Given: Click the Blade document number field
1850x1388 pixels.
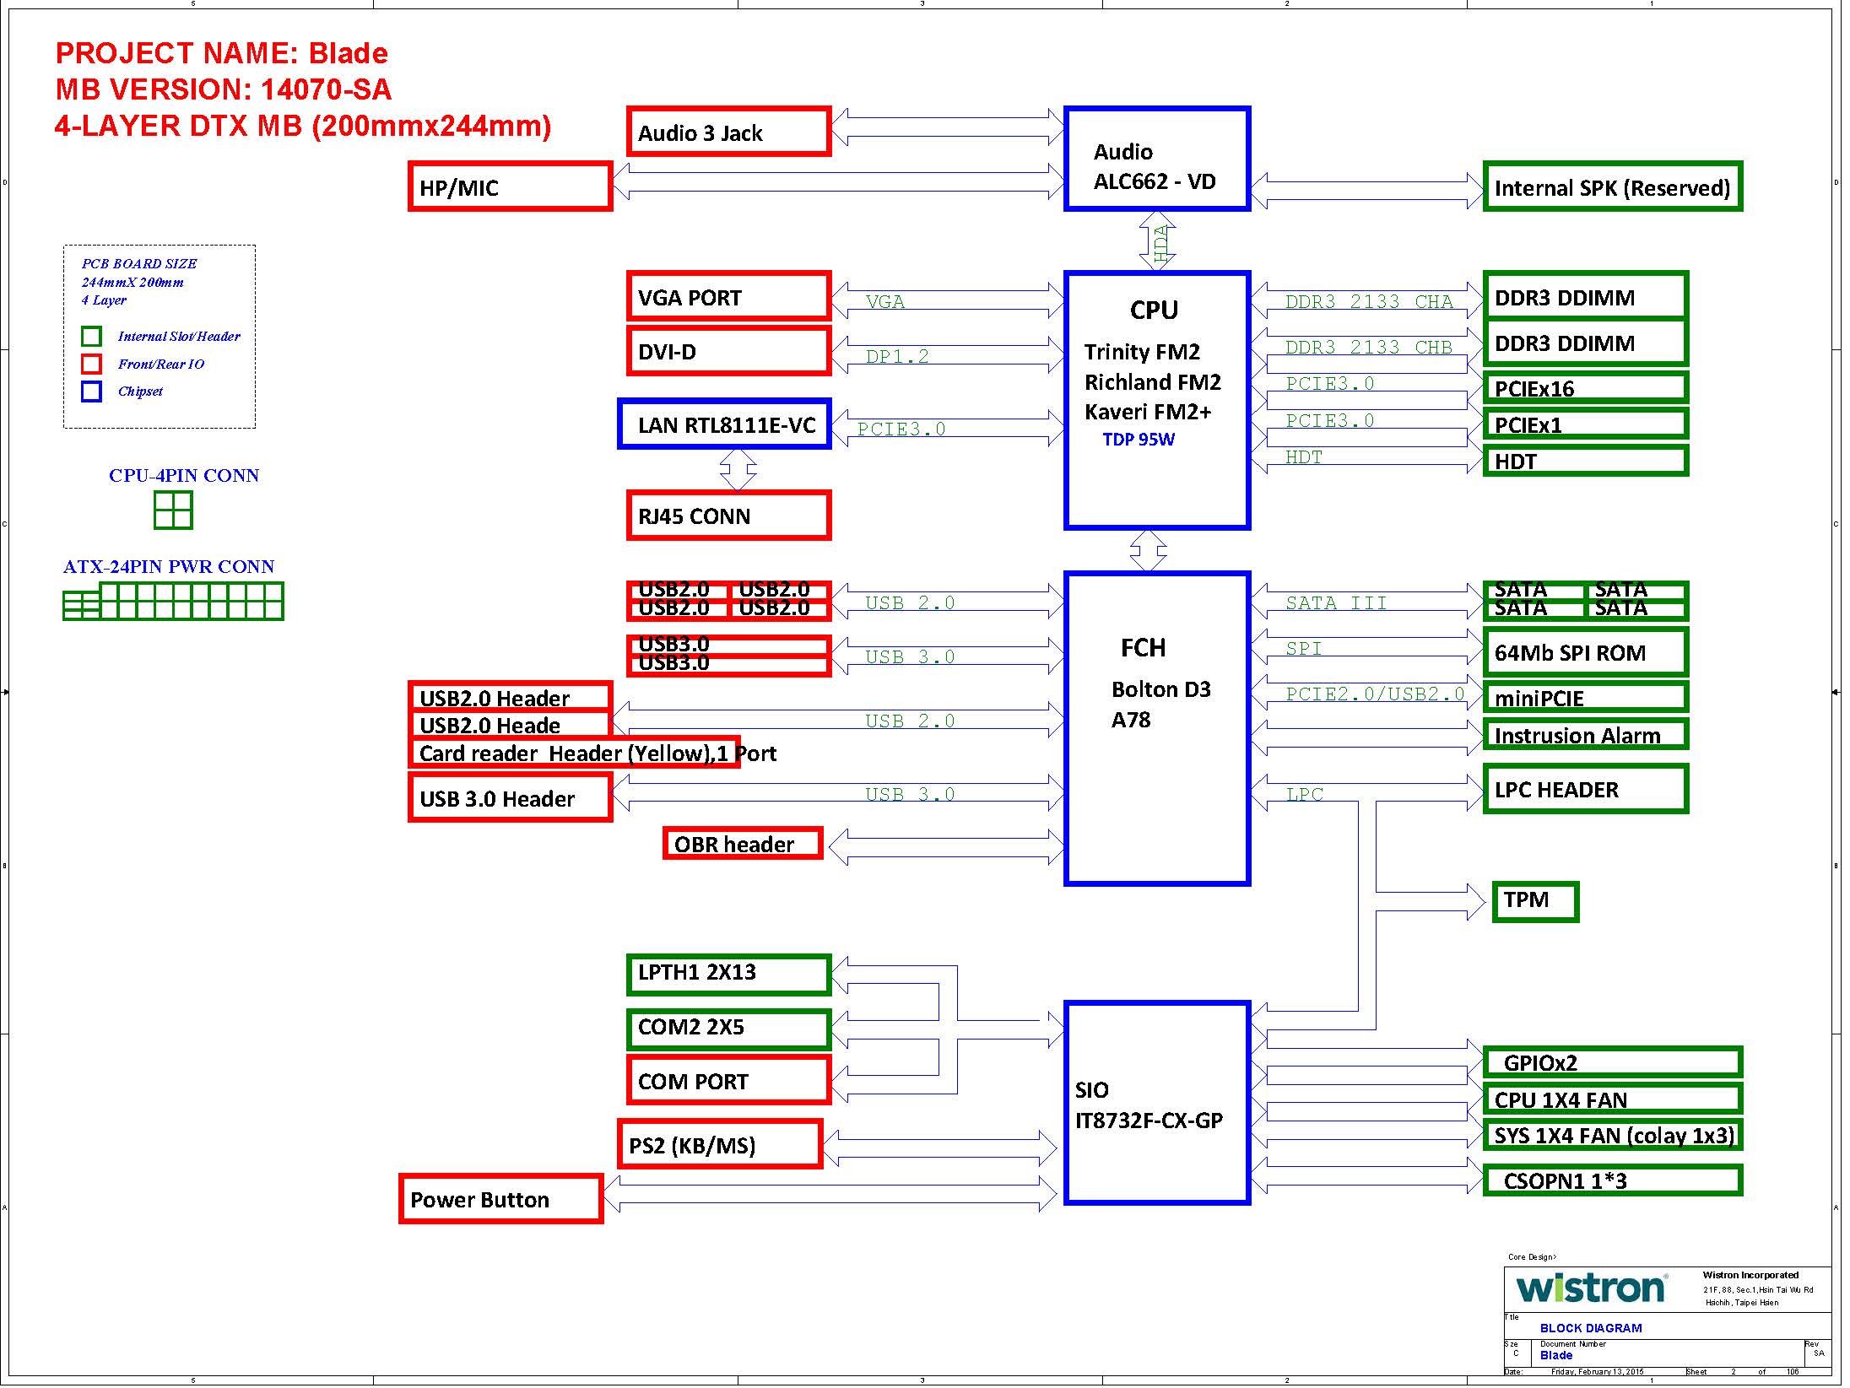Looking at the screenshot, I should click(x=1556, y=1355).
